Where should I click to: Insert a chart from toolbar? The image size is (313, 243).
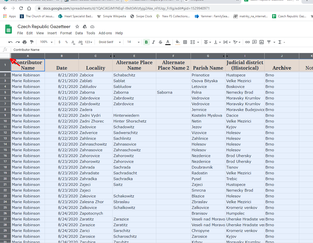point(262,42)
